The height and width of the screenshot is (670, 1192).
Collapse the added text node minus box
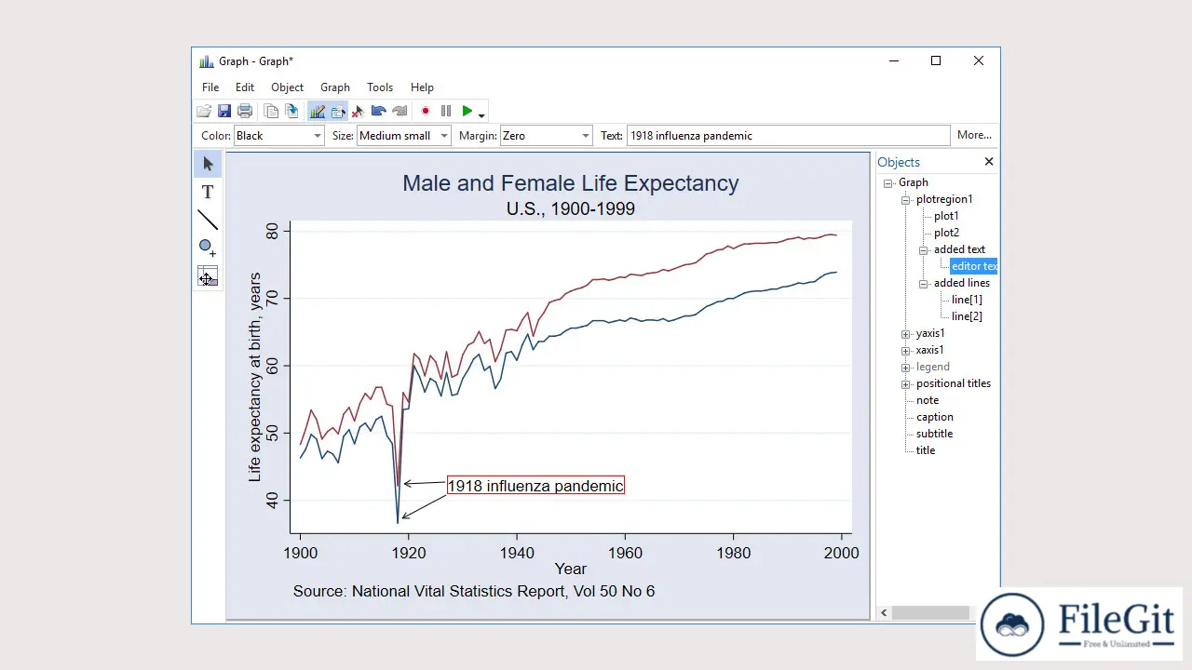924,250
